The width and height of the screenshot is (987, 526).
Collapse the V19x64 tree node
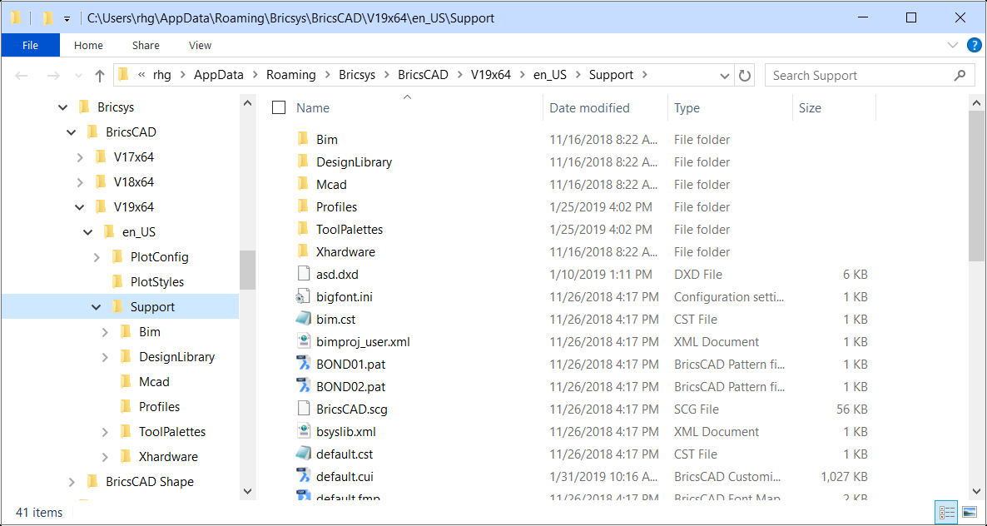point(80,207)
